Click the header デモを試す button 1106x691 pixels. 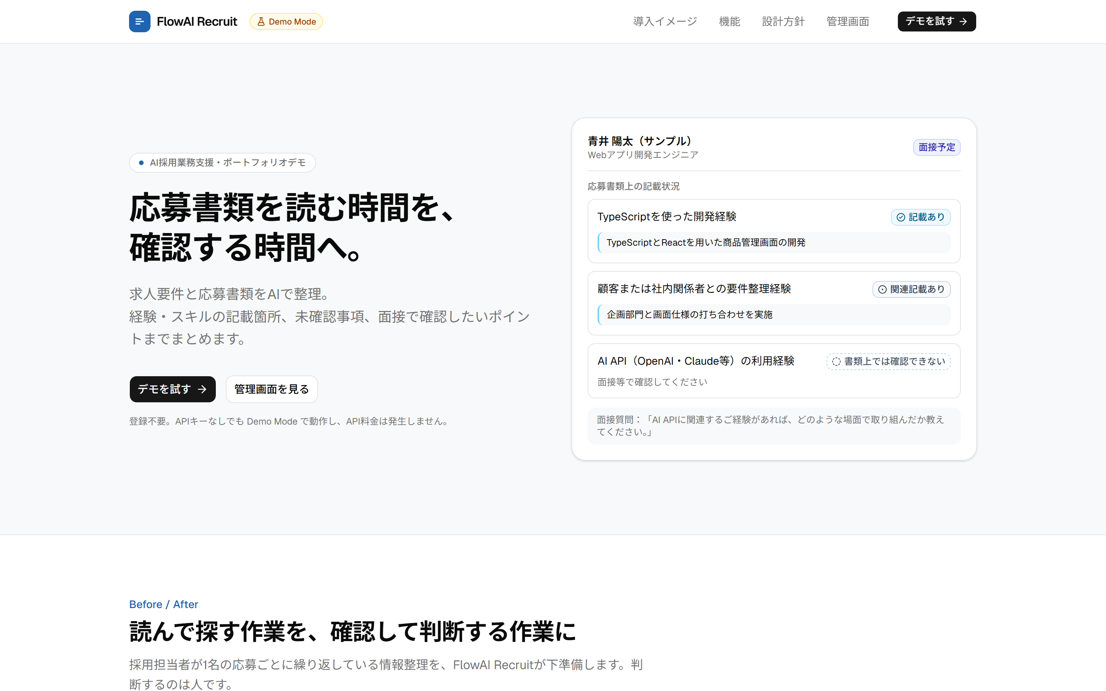pos(936,21)
